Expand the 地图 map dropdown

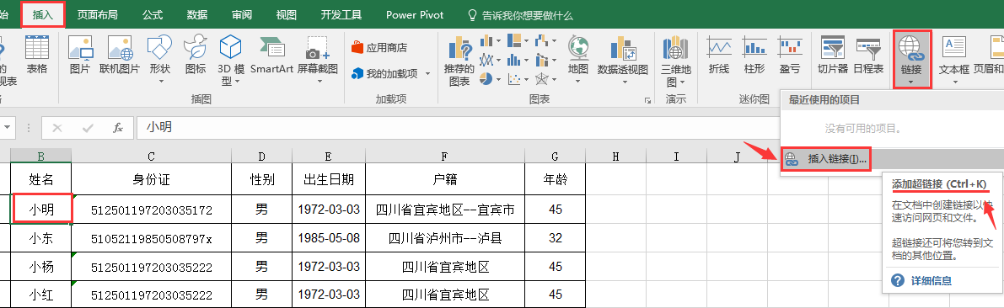pyautogui.click(x=578, y=81)
